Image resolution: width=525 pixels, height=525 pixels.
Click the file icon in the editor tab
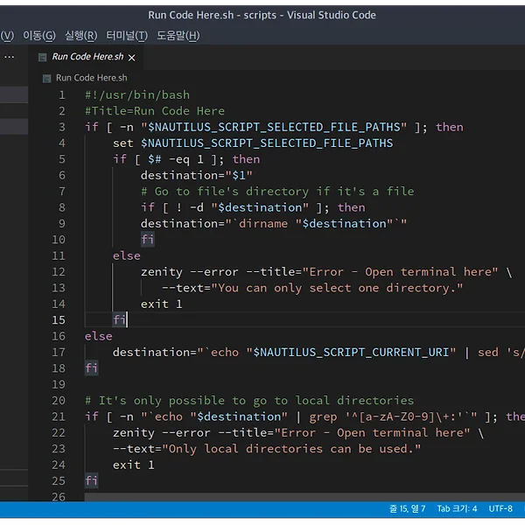click(x=43, y=57)
